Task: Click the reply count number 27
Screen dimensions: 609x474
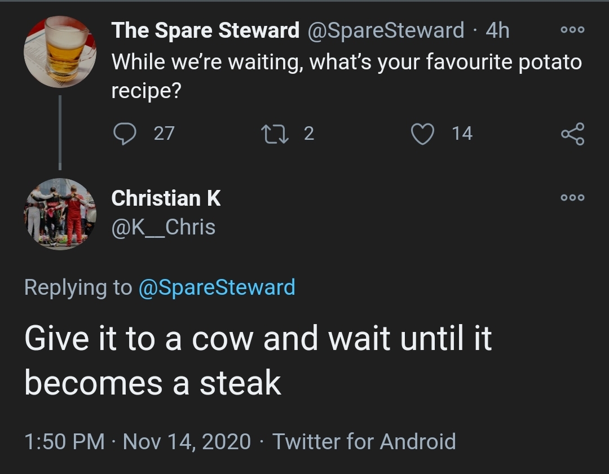Action: point(164,134)
